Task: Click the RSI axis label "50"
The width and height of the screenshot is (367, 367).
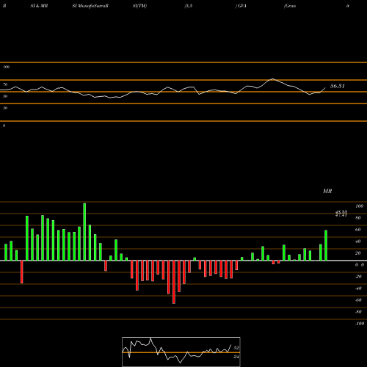Action: 5,96
